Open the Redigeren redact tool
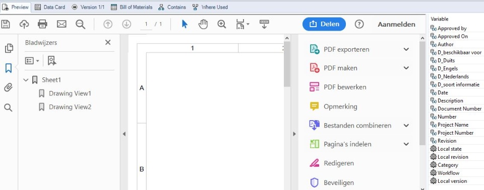484x190 pixels. pos(339,163)
